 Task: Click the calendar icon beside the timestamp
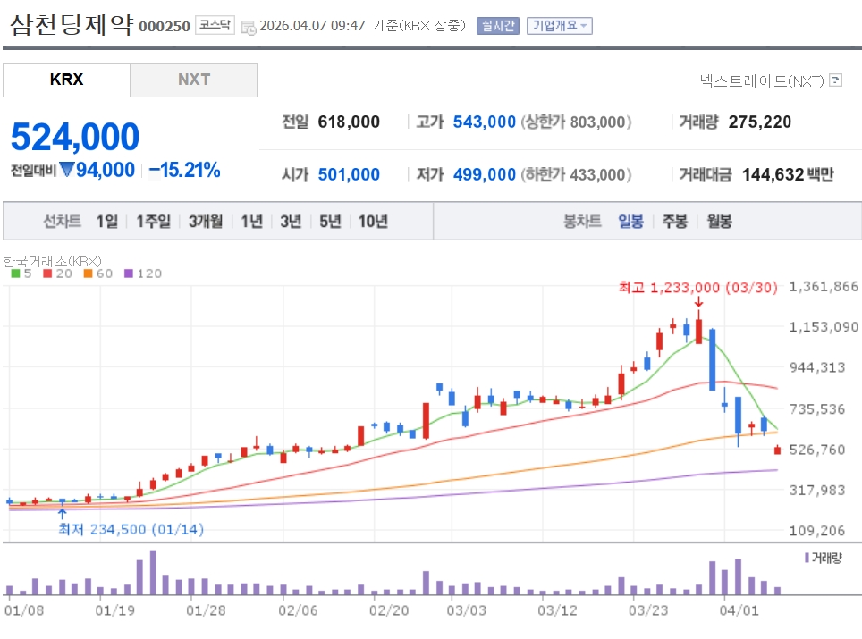click(248, 27)
